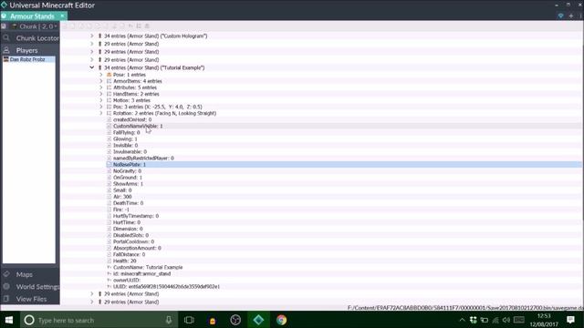Expand the ArmorItems: 4 entries node
This screenshot has width=584, height=328.
point(101,81)
